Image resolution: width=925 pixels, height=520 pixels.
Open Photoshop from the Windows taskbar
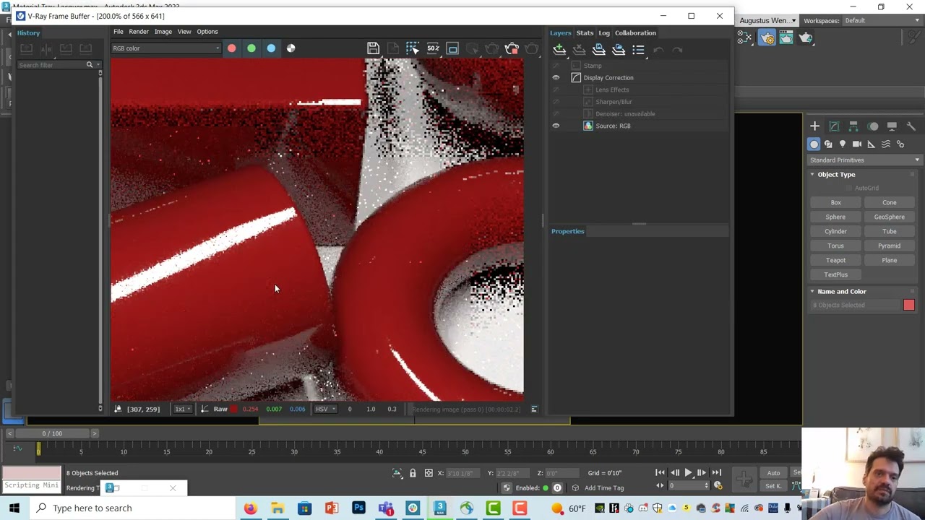click(358, 508)
